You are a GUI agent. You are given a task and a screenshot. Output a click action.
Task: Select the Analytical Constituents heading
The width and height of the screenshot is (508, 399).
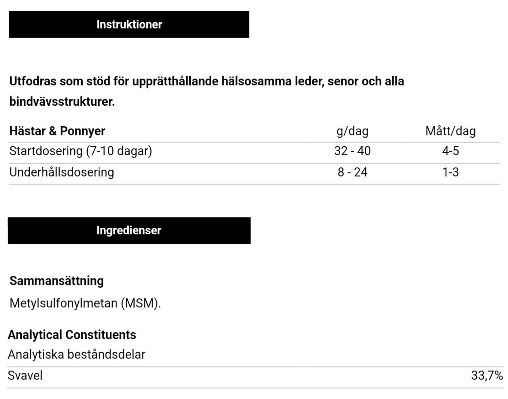click(x=72, y=335)
